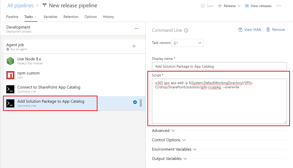Image resolution: width=293 pixels, height=168 pixels.
Task: Expand the Advanced section
Action: [163, 131]
